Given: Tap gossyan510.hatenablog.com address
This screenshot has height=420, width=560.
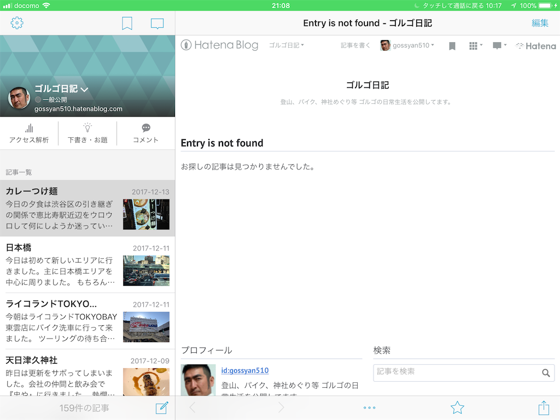Looking at the screenshot, I should 78,109.
